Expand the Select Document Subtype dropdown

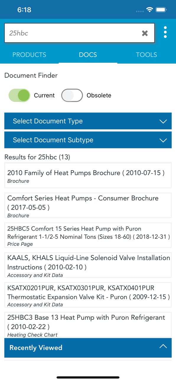[88, 140]
